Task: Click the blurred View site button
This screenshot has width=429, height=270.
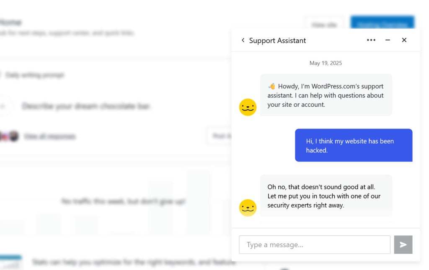Action: pos(324,25)
